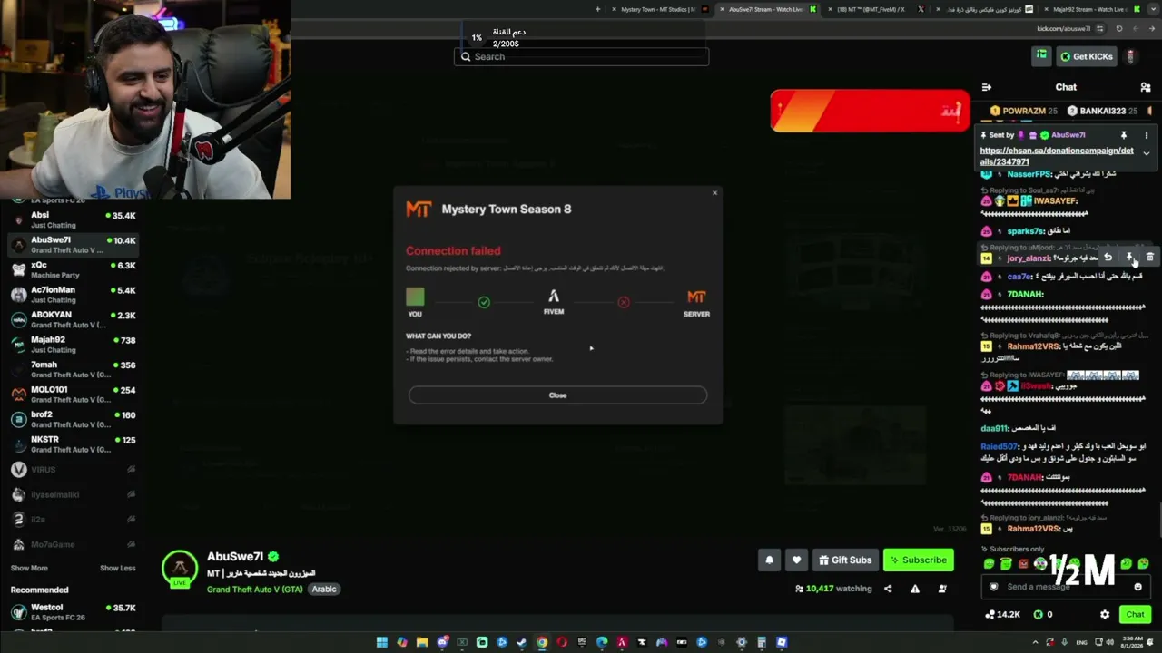This screenshot has width=1162, height=653.
Task: Open the pinned message options menu
Action: click(x=1146, y=135)
